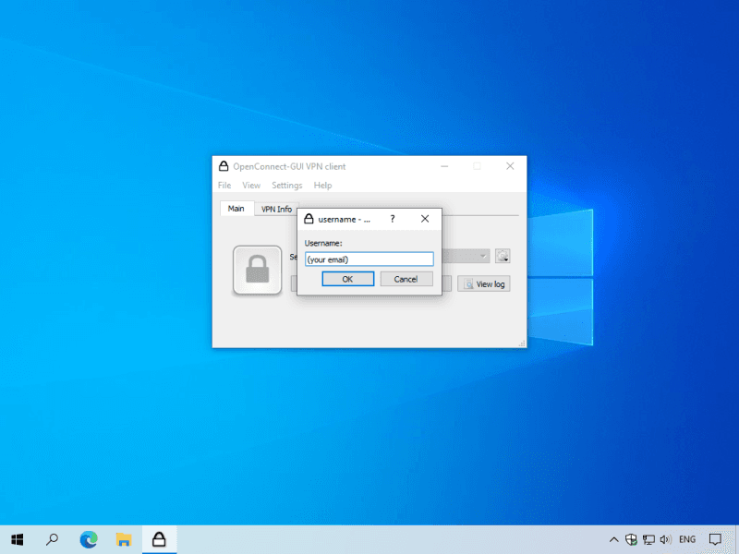Cancel the username dialog

pyautogui.click(x=406, y=279)
